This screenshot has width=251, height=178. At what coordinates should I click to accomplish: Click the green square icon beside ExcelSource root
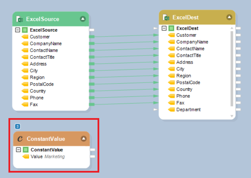(25, 30)
